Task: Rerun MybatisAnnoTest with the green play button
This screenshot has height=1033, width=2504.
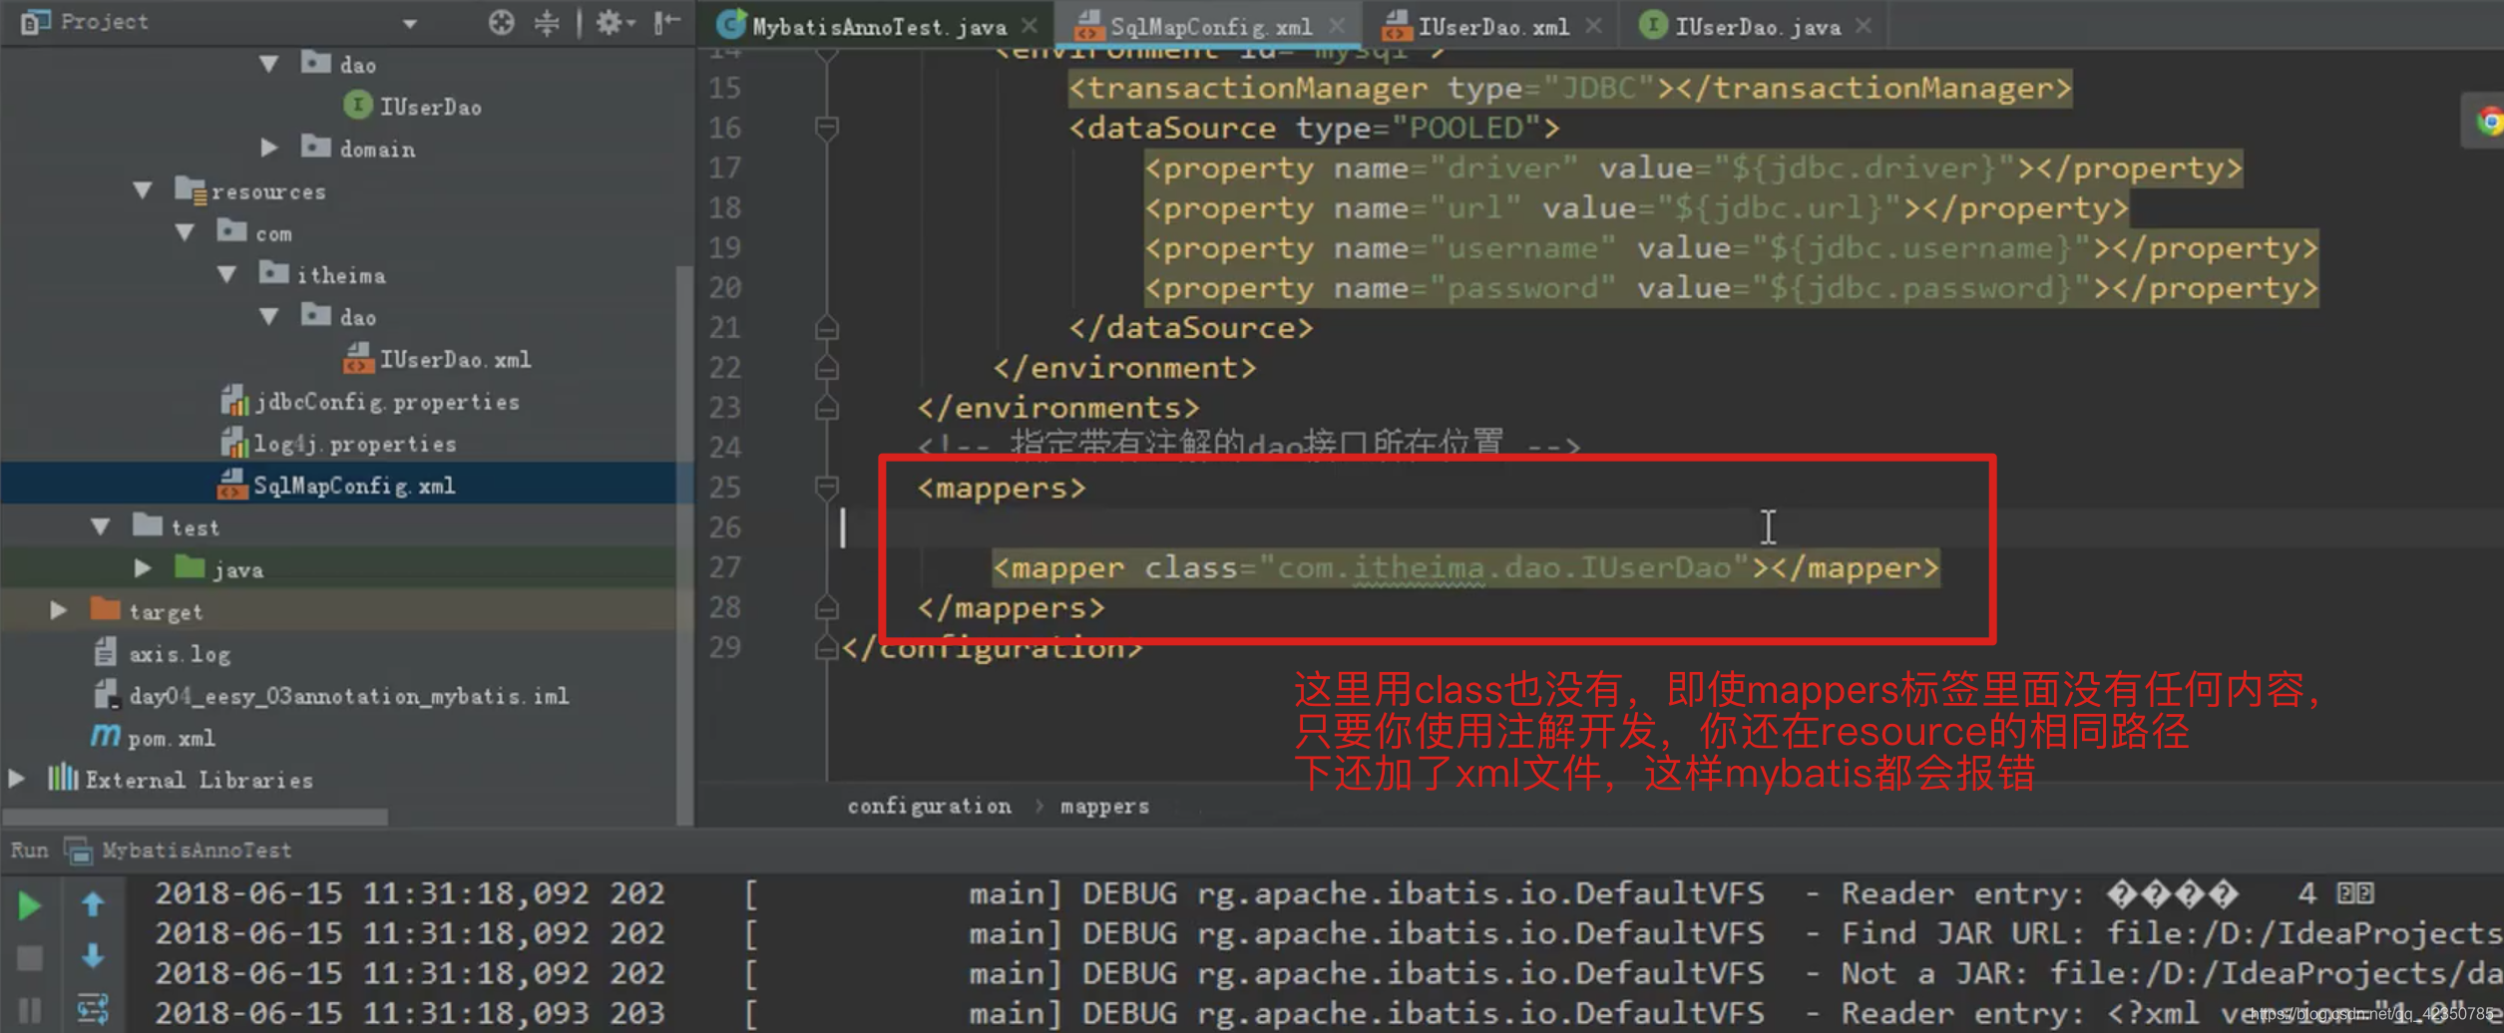Action: click(x=30, y=905)
